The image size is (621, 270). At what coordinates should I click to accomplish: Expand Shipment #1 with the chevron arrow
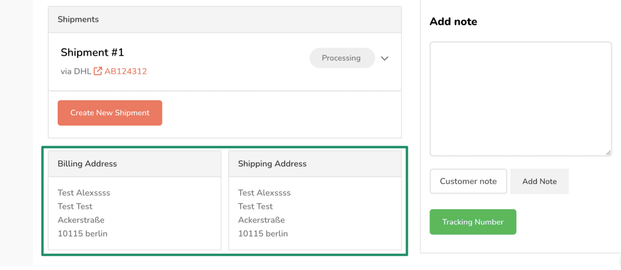(x=385, y=58)
